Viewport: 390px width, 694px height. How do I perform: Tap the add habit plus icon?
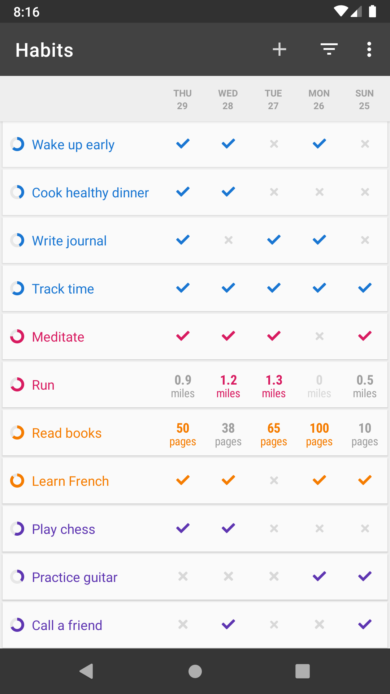point(279,50)
